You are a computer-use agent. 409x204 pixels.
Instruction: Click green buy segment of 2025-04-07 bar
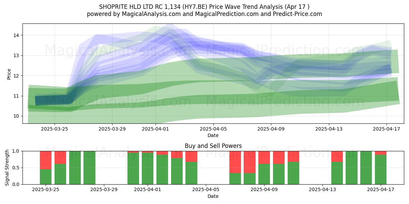[x=235, y=179]
